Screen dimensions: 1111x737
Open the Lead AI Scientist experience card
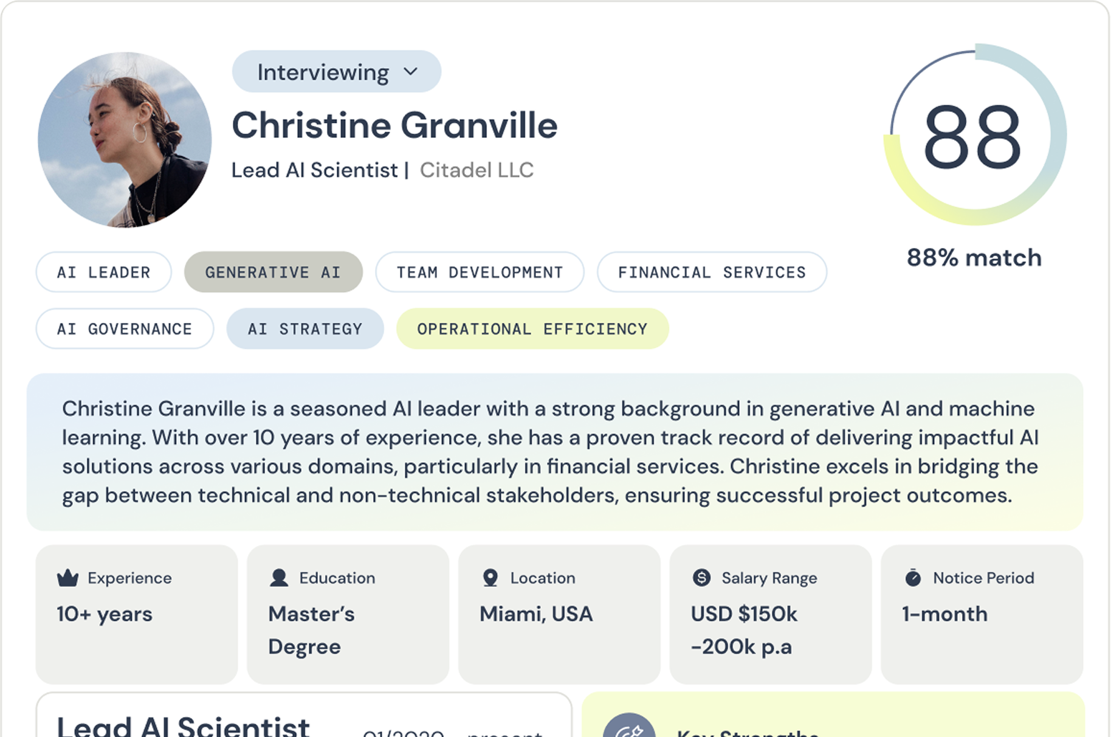[x=304, y=715]
